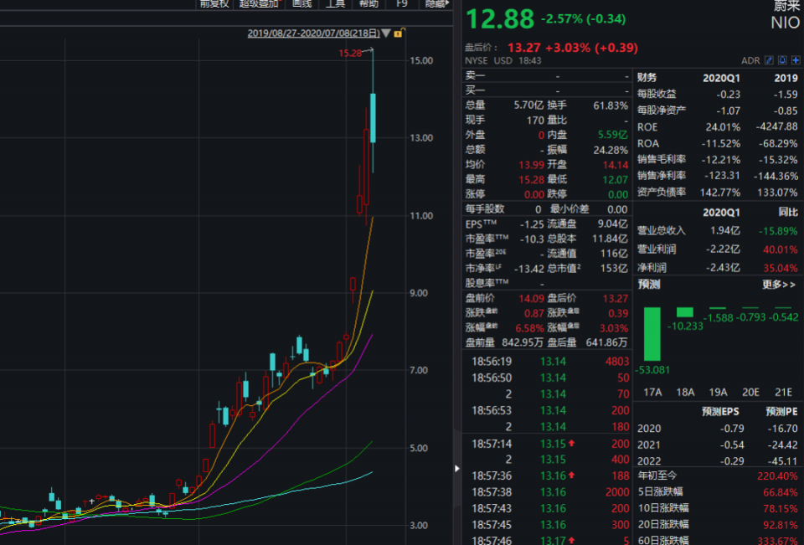Open the 超级叠加 menu
The height and width of the screenshot is (545, 804).
(x=259, y=3)
